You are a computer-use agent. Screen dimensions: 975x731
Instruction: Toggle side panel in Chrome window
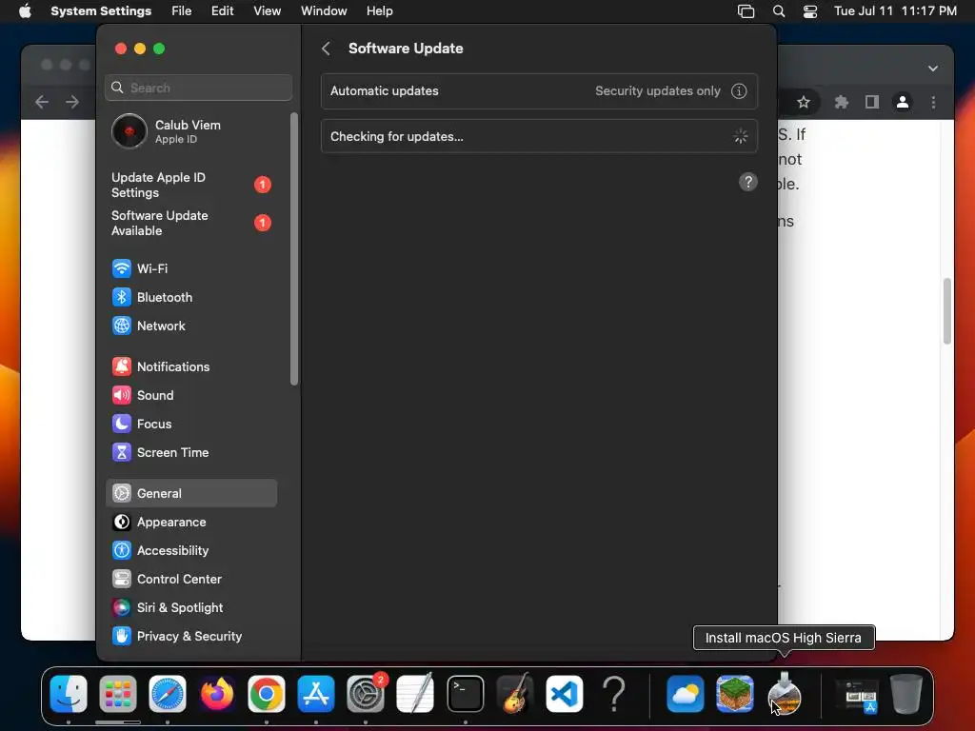tap(872, 102)
